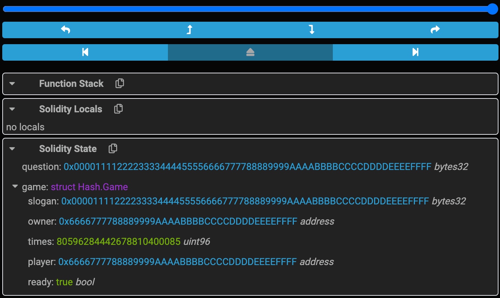Jump to the previous breakpoint
The image size is (500, 298).
[x=85, y=52]
